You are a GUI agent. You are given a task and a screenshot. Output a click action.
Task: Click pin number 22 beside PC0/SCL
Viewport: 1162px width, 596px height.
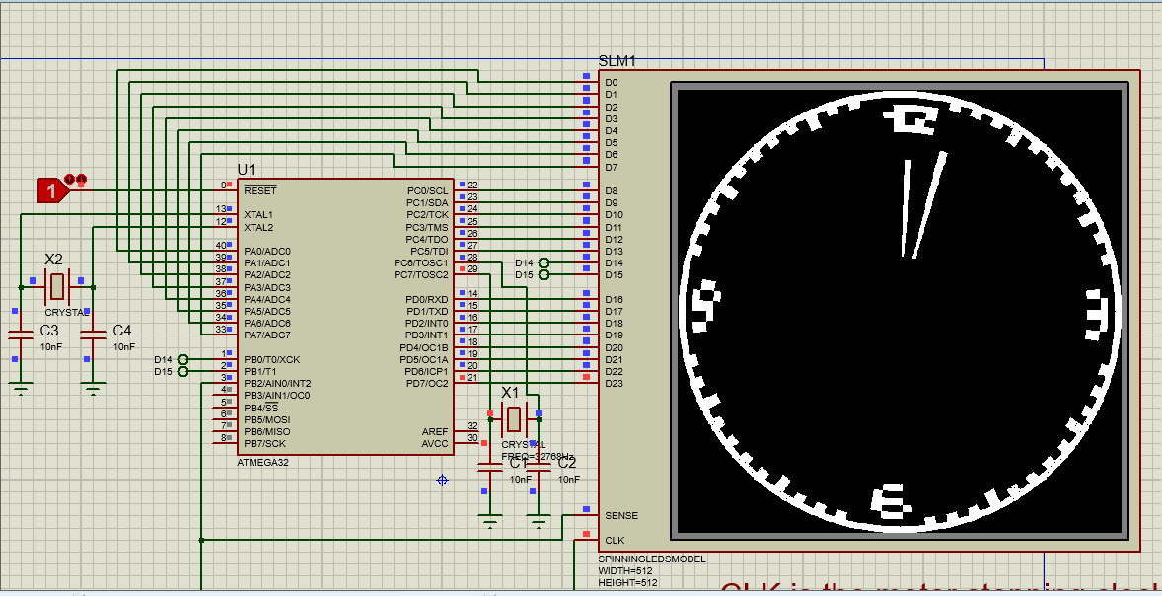472,186
